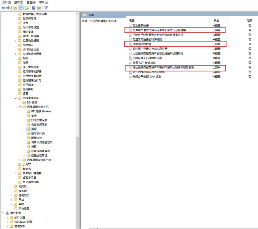
Task: Select the 自动重新连接 policy setting
Action: point(140,25)
